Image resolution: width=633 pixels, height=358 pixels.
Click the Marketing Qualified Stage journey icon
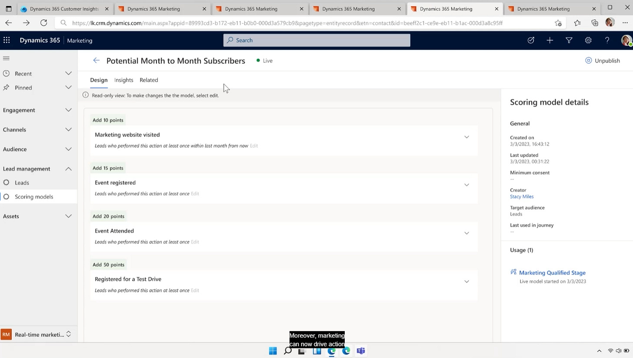[x=513, y=272]
